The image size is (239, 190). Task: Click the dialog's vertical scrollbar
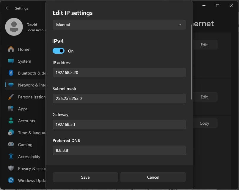[192, 62]
